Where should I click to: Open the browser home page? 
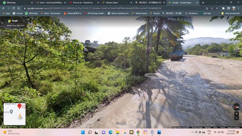pyautogui.click(x=19, y=8)
